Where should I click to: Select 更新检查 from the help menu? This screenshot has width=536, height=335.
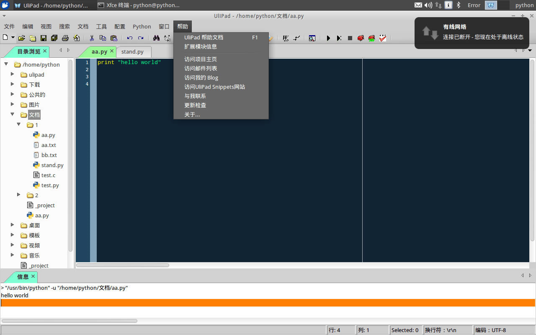click(x=195, y=105)
